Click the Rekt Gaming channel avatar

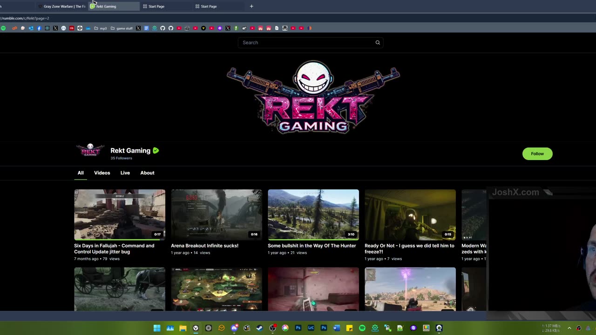tap(90, 150)
